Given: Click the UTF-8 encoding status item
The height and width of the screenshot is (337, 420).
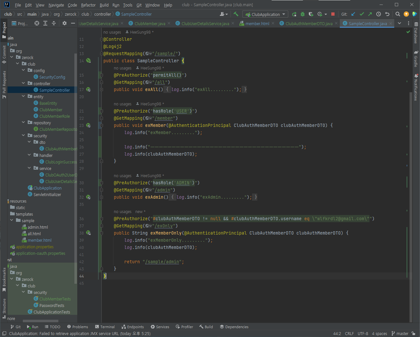Looking at the screenshot, I should pyautogui.click(x=363, y=333).
